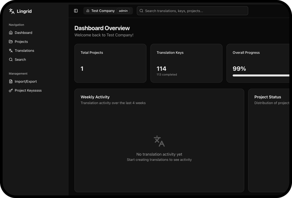This screenshot has height=198, width=292.
Task: Click the Search magnifier icon in sidebar
Action: 11,59
